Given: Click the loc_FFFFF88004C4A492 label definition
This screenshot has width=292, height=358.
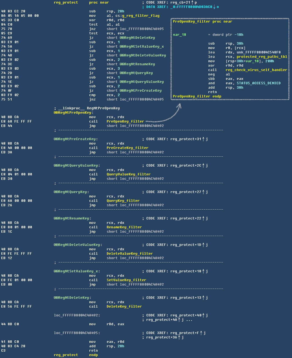Looking at the screenshot, I should click(x=76, y=315).
